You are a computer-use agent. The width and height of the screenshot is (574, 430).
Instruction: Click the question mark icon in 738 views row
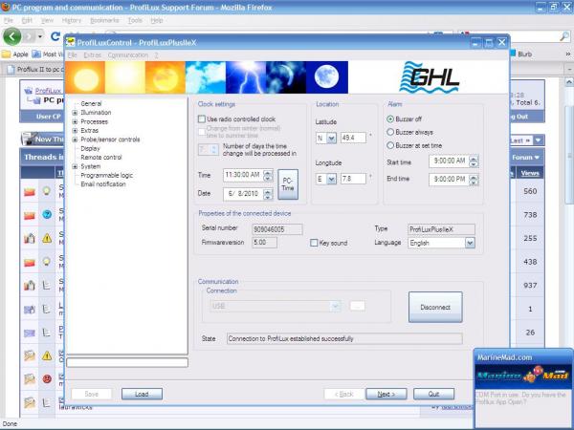click(x=47, y=214)
